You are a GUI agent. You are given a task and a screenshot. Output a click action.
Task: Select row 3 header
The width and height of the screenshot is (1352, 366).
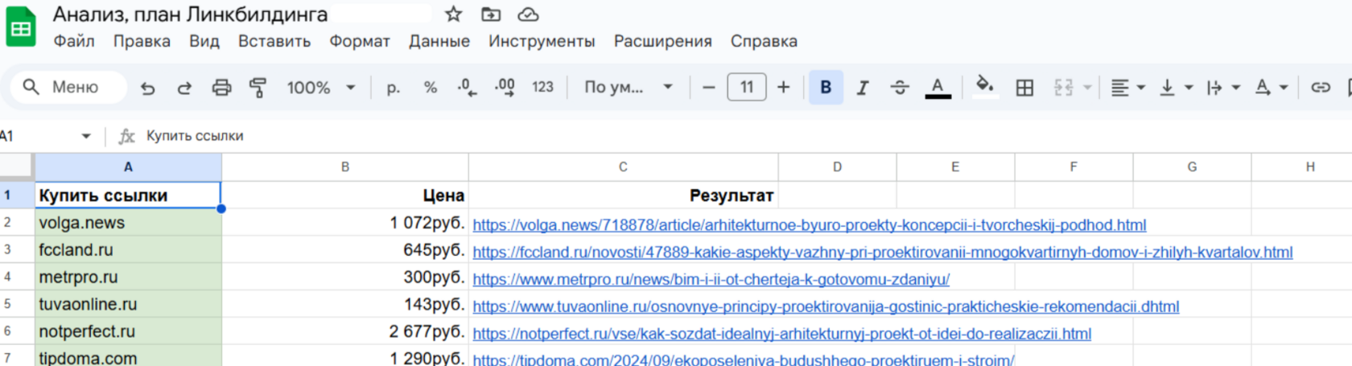tap(17, 249)
